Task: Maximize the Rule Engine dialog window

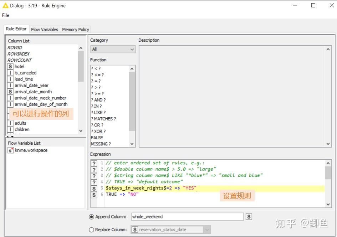Action: coord(313,5)
